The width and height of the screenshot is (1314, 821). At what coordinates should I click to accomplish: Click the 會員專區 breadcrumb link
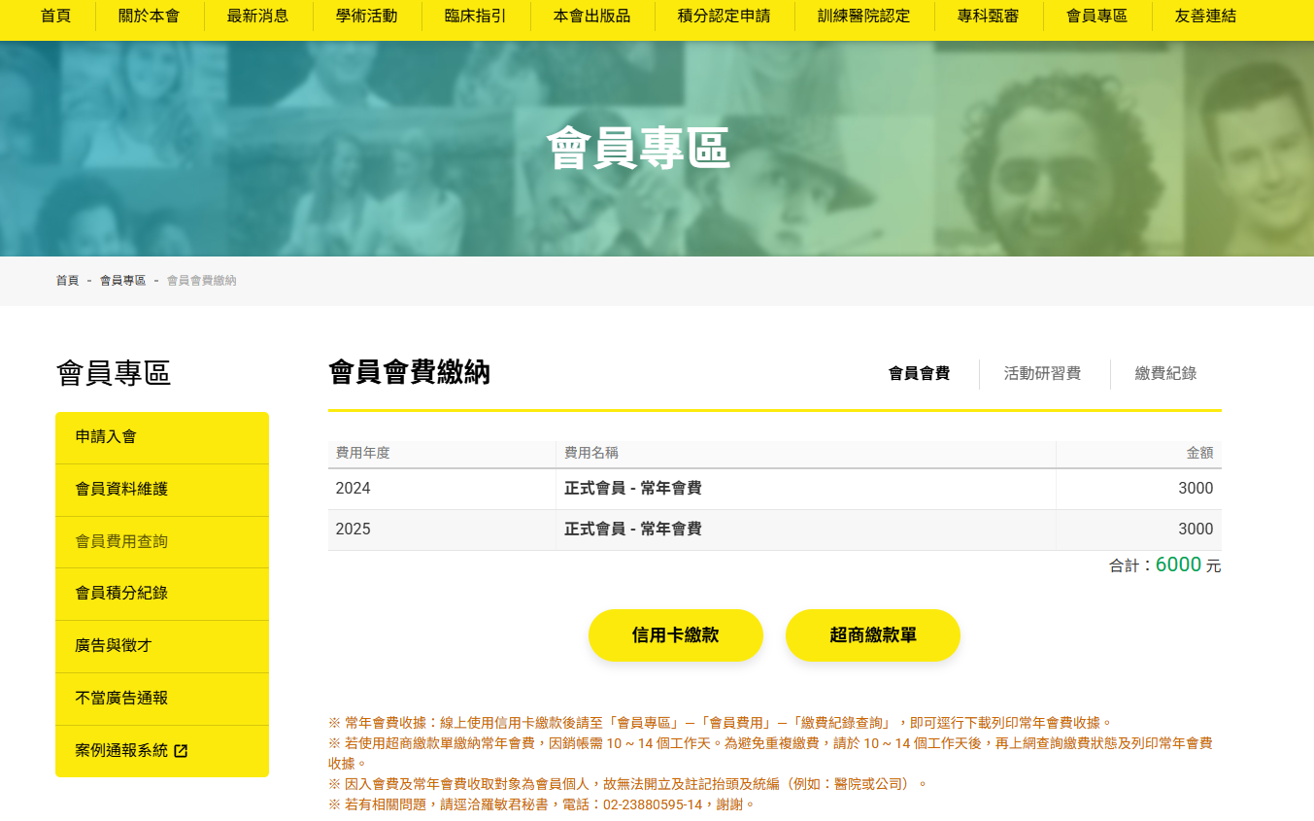click(x=122, y=281)
